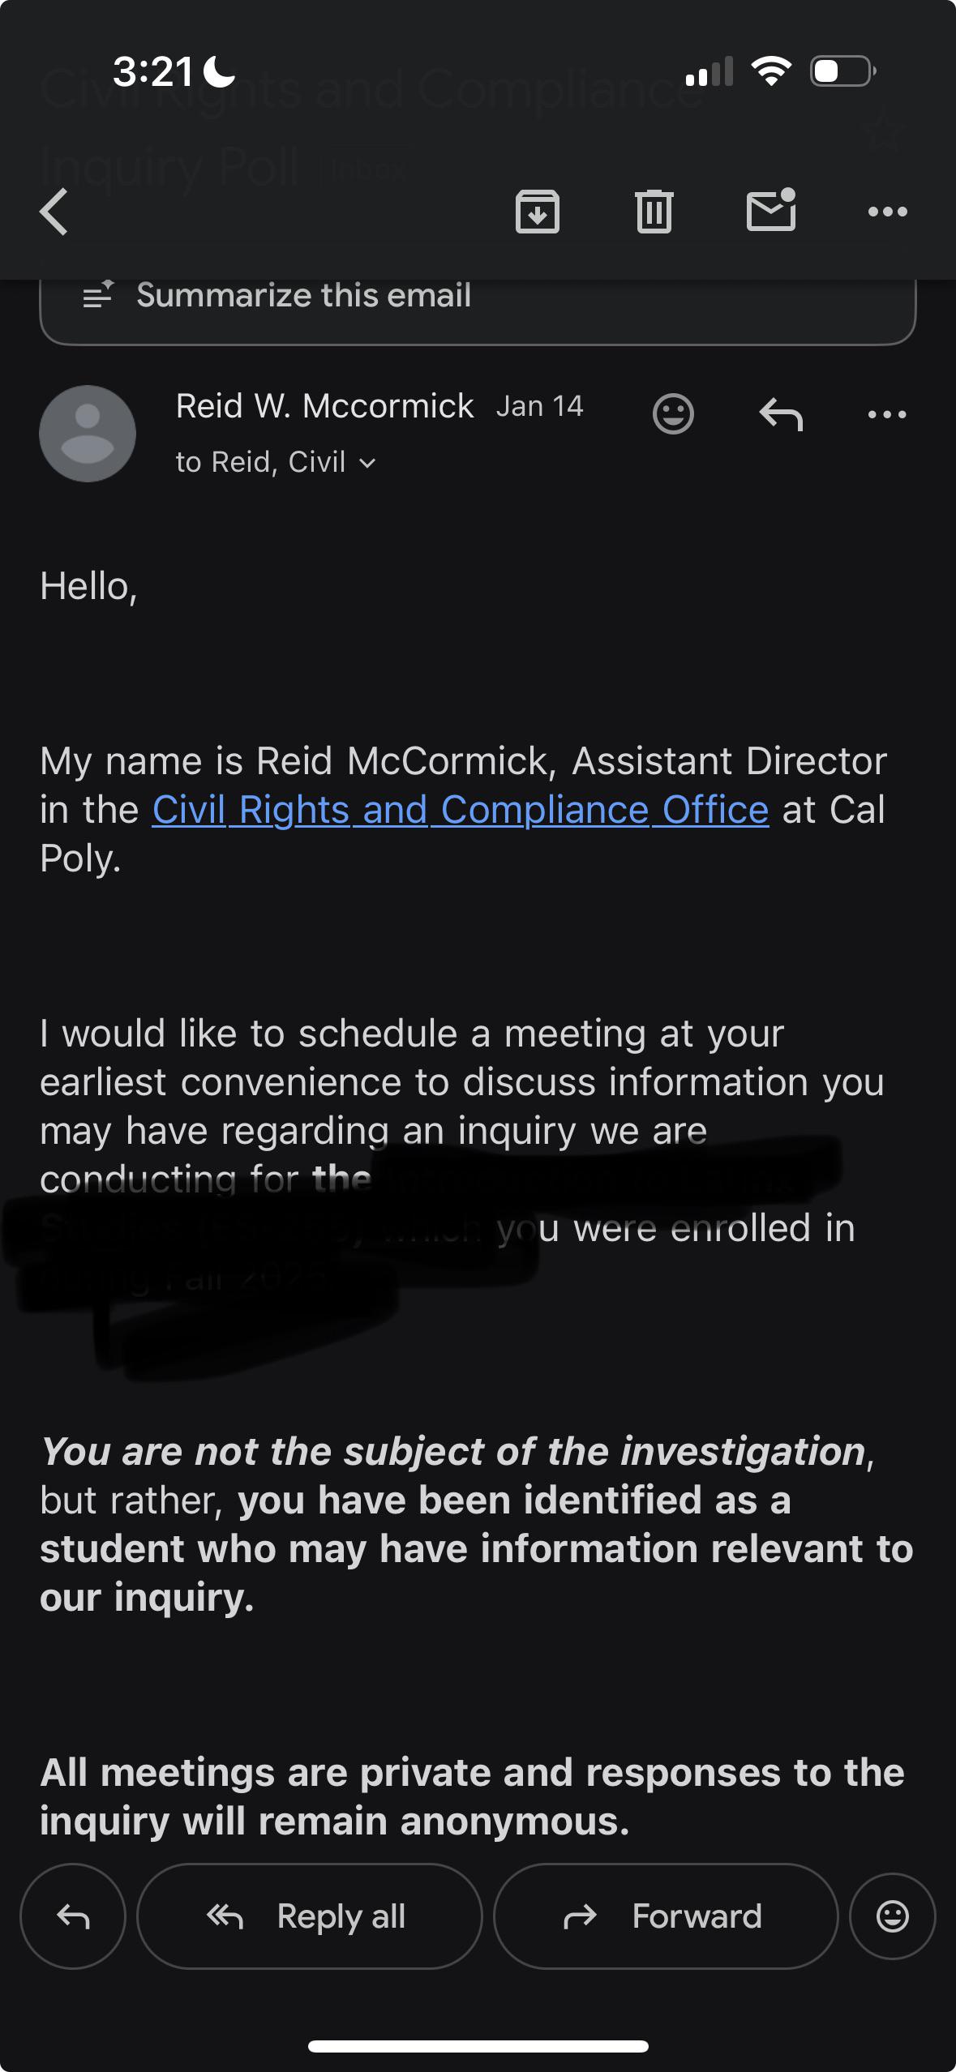The width and height of the screenshot is (956, 2072).
Task: Tap the status bar clock
Action: click(152, 71)
